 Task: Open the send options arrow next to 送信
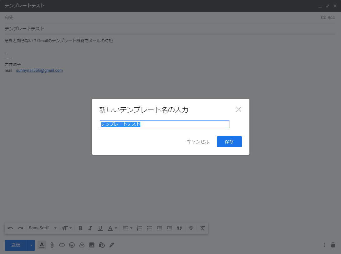click(31, 245)
